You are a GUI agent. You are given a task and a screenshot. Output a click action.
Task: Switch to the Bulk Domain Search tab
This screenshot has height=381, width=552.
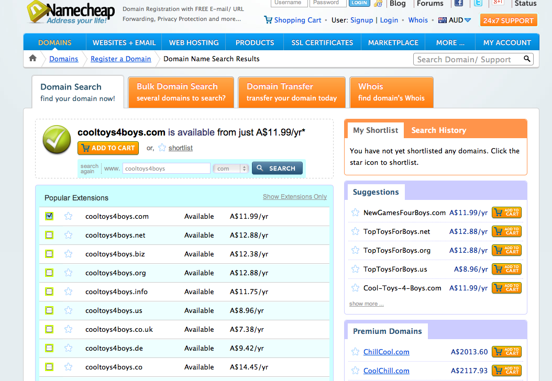(181, 92)
